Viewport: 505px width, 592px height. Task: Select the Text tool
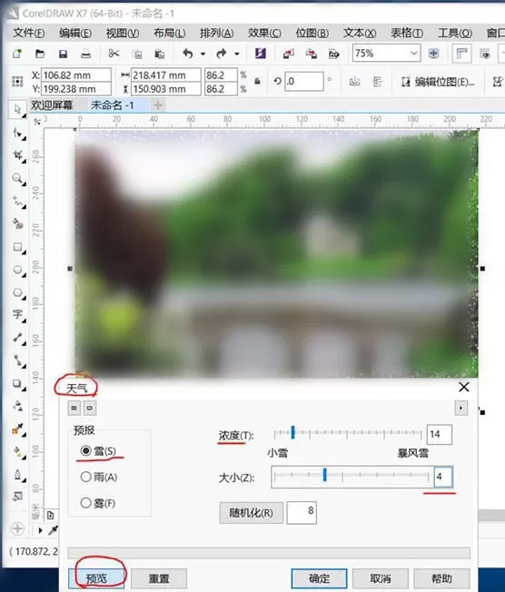(x=17, y=314)
